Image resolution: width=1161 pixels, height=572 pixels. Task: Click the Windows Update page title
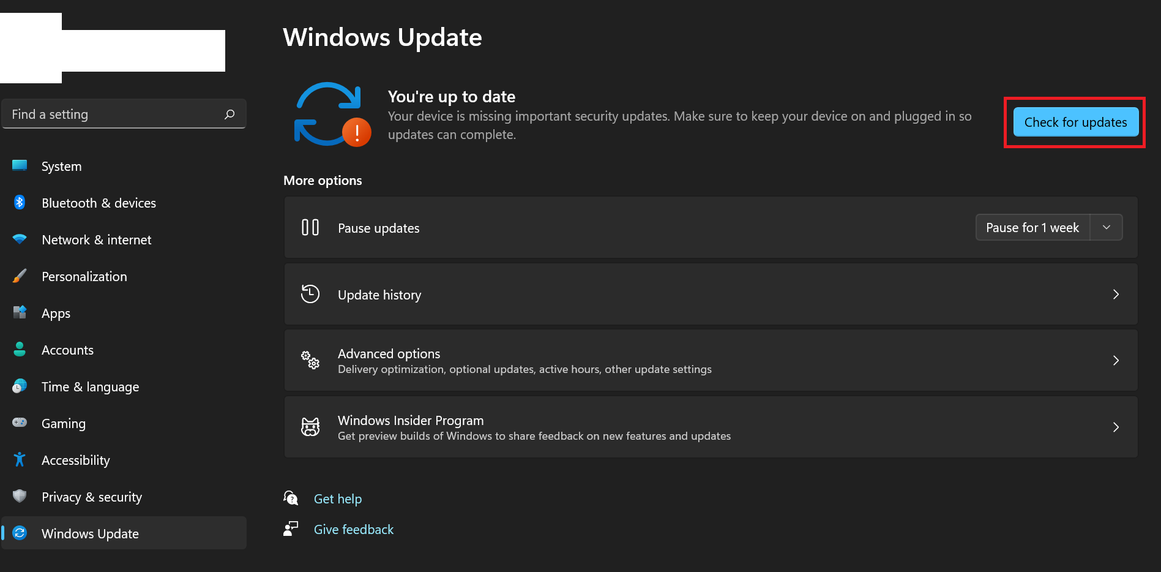[x=383, y=37]
